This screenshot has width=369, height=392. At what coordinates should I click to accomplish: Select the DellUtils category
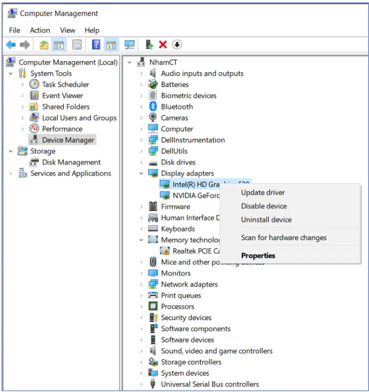coord(174,151)
